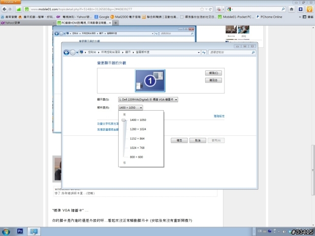This screenshot has height=236, width=315.
Task: Open the Firefox home page icon
Action: [x=291, y=9]
